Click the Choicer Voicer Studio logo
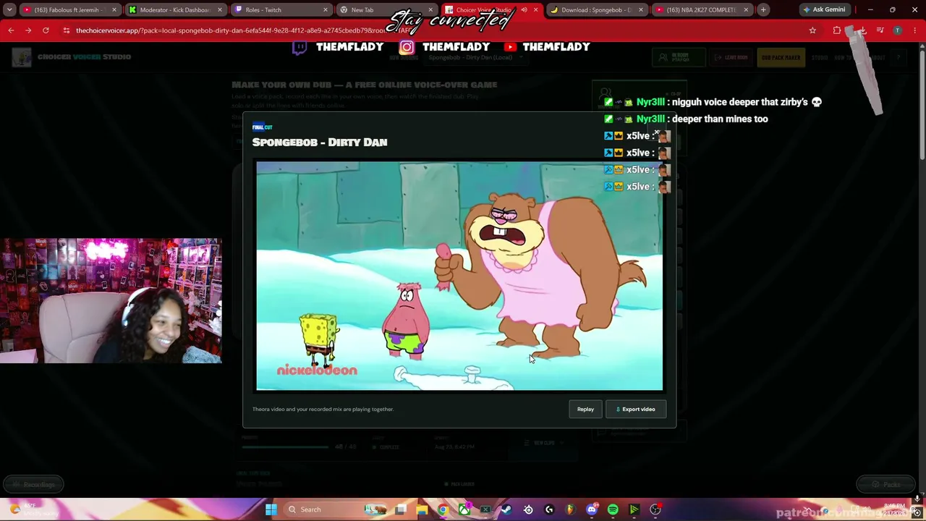Screen dimensions: 926x521 [22, 57]
